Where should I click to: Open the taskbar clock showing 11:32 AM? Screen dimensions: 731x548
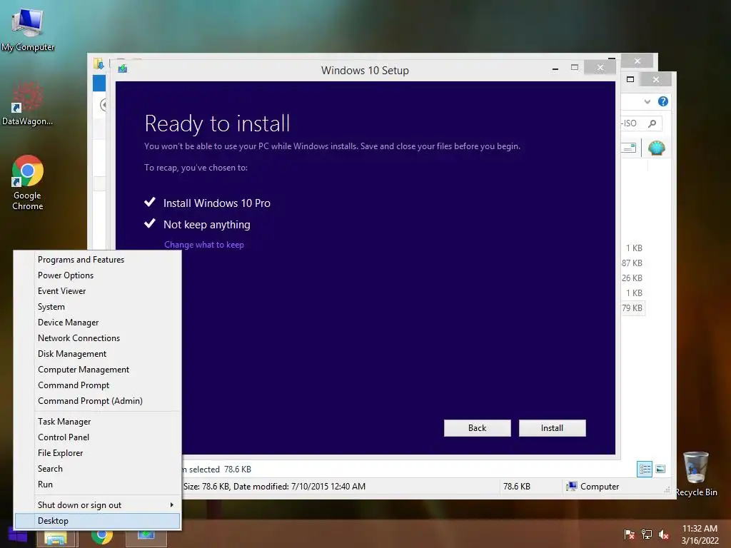point(700,534)
